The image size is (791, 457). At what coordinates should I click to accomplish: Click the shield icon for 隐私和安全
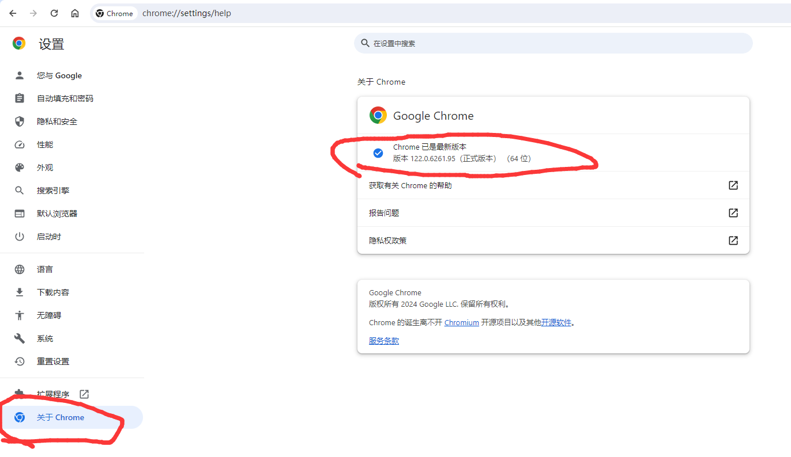pyautogui.click(x=20, y=121)
